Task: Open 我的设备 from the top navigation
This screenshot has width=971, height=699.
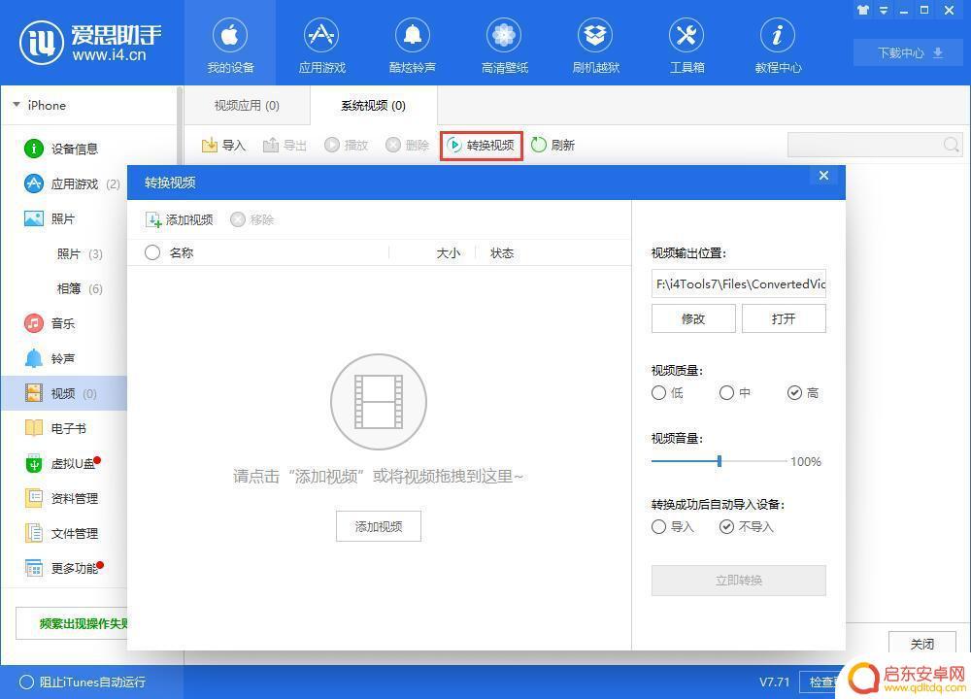Action: coord(230,46)
